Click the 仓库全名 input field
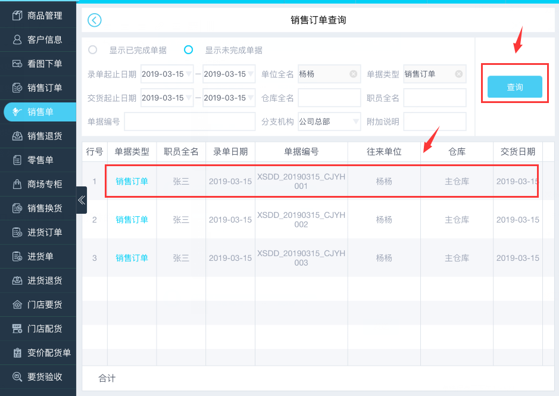The image size is (559, 396). coord(329,98)
